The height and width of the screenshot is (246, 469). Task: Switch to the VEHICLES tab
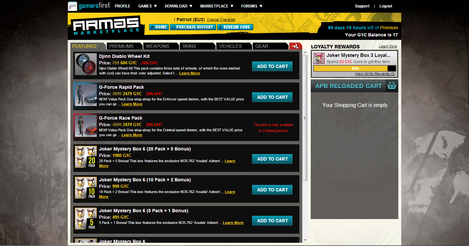[x=231, y=46]
